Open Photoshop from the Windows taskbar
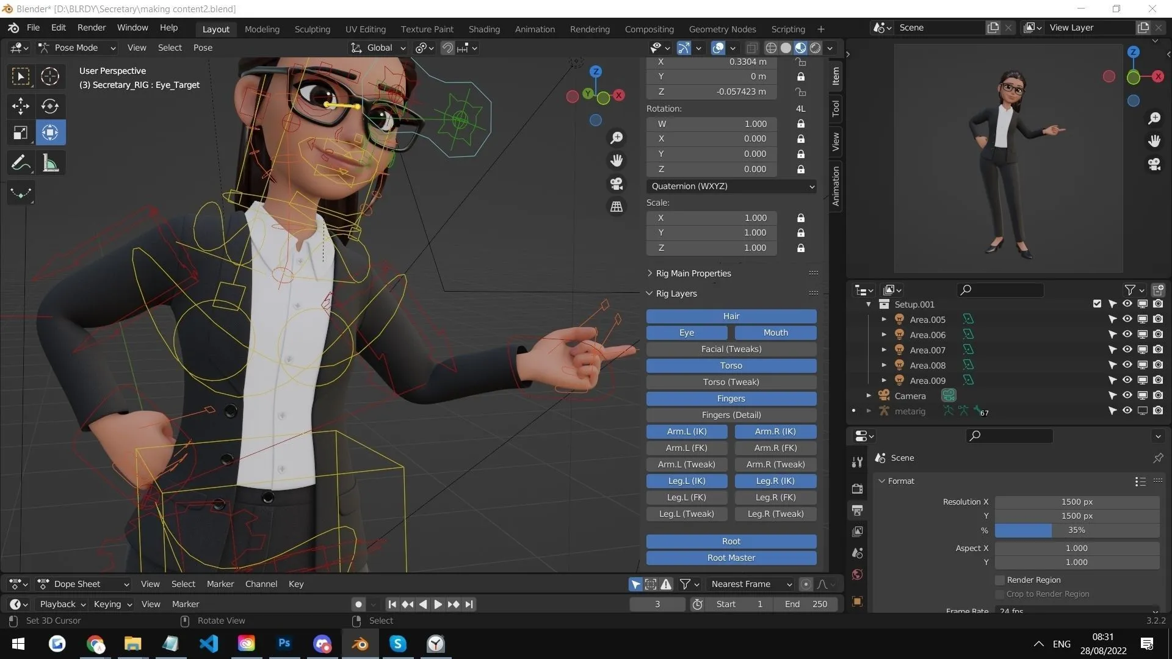 coord(284,644)
